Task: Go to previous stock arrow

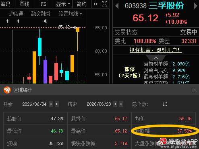Action: 117,6
